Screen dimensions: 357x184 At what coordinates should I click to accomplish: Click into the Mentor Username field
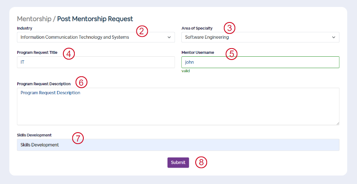[260, 62]
